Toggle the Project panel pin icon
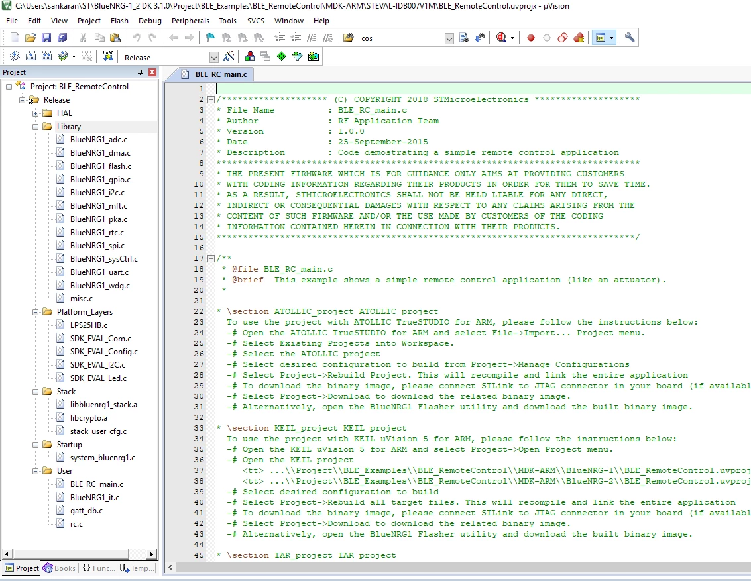The image size is (751, 581). [x=140, y=72]
